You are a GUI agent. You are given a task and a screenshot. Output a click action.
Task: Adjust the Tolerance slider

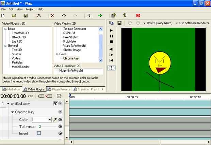pos(40,126)
